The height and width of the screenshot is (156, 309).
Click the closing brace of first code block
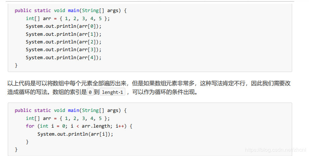[16, 65]
